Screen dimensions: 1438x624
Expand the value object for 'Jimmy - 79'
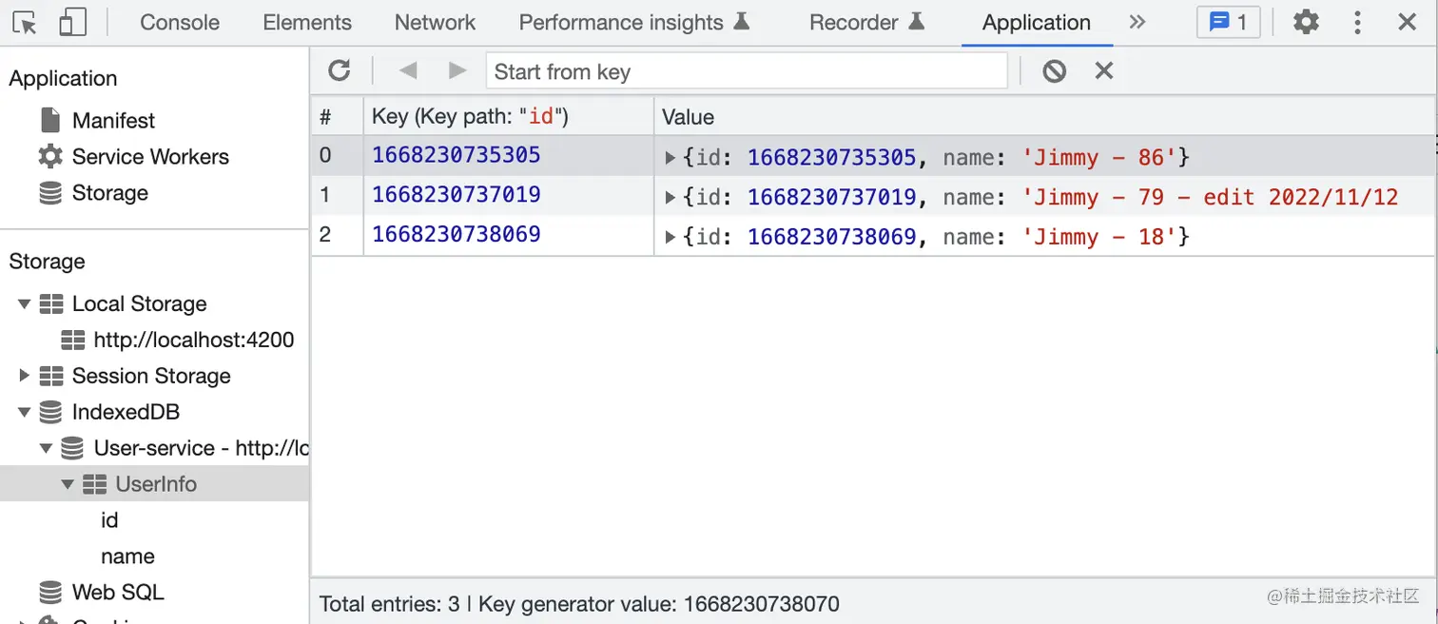click(x=670, y=198)
